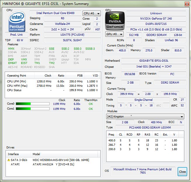Click the 405.0 Geom. clock field

point(122,50)
